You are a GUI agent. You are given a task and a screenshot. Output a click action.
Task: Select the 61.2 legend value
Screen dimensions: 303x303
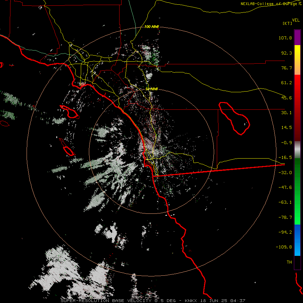point(287,83)
